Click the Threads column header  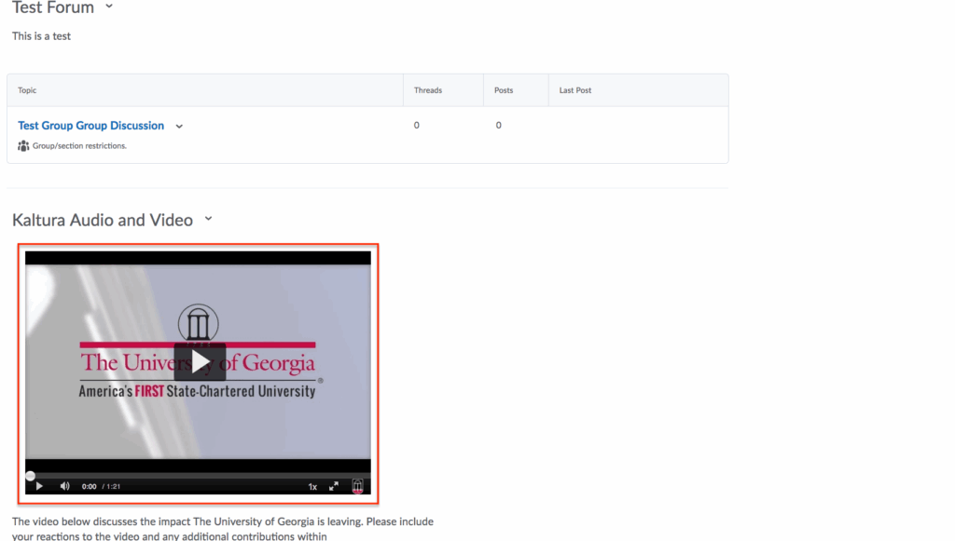(428, 90)
